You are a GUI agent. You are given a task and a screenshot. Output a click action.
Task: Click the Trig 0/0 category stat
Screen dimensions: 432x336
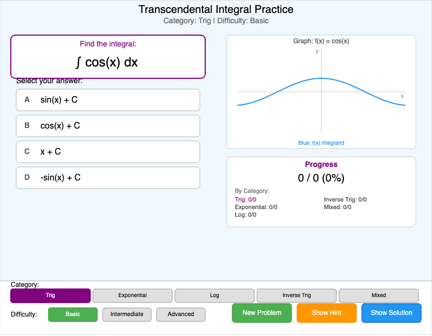pos(246,199)
